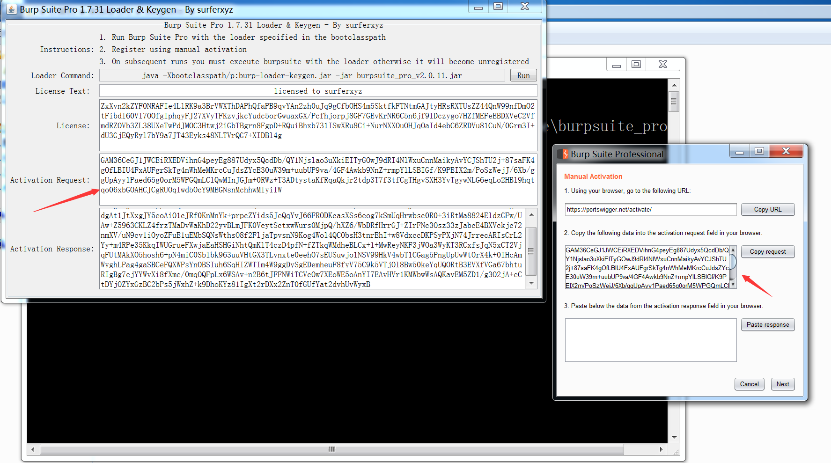Viewport: 831px width, 463px height.
Task: Click console window vertical scrollbar thumb
Action: pyautogui.click(x=674, y=102)
